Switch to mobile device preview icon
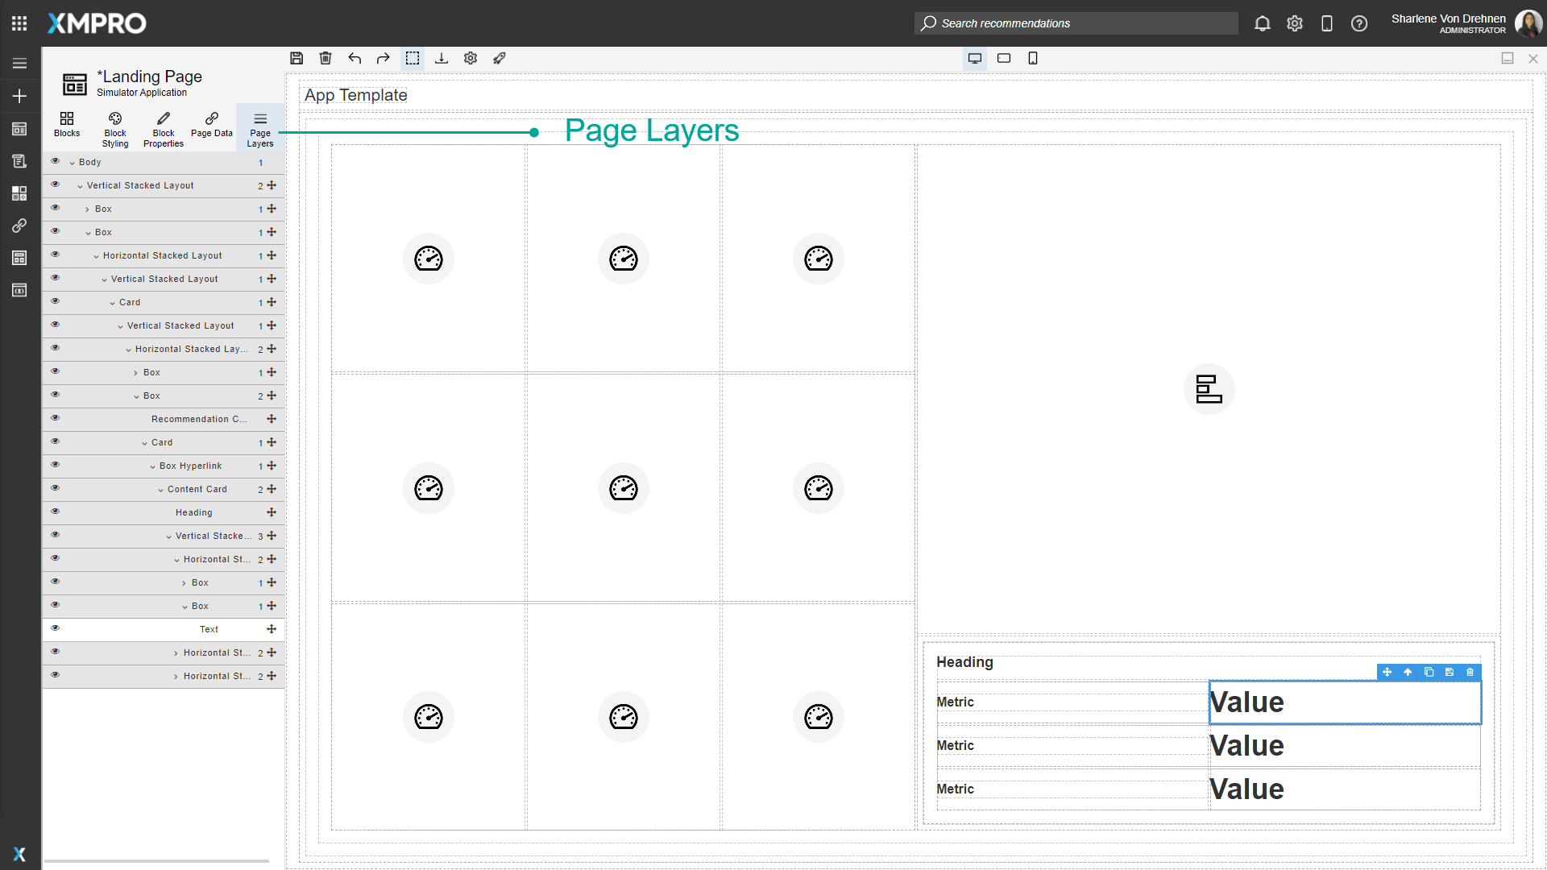The image size is (1547, 870). click(1033, 58)
